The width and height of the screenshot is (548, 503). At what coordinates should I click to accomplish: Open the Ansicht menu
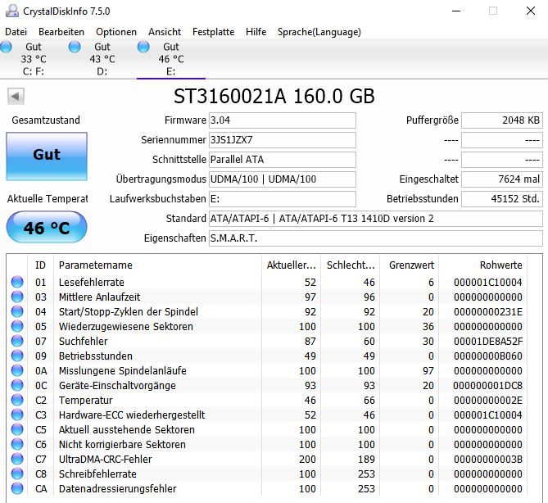[x=165, y=32]
